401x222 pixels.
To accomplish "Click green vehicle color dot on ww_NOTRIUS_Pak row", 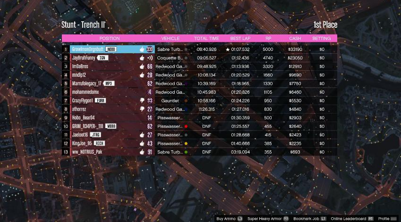I will [x=186, y=152].
